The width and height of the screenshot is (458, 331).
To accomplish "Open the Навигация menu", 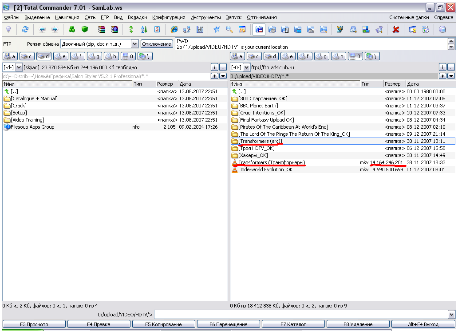I will coord(67,17).
